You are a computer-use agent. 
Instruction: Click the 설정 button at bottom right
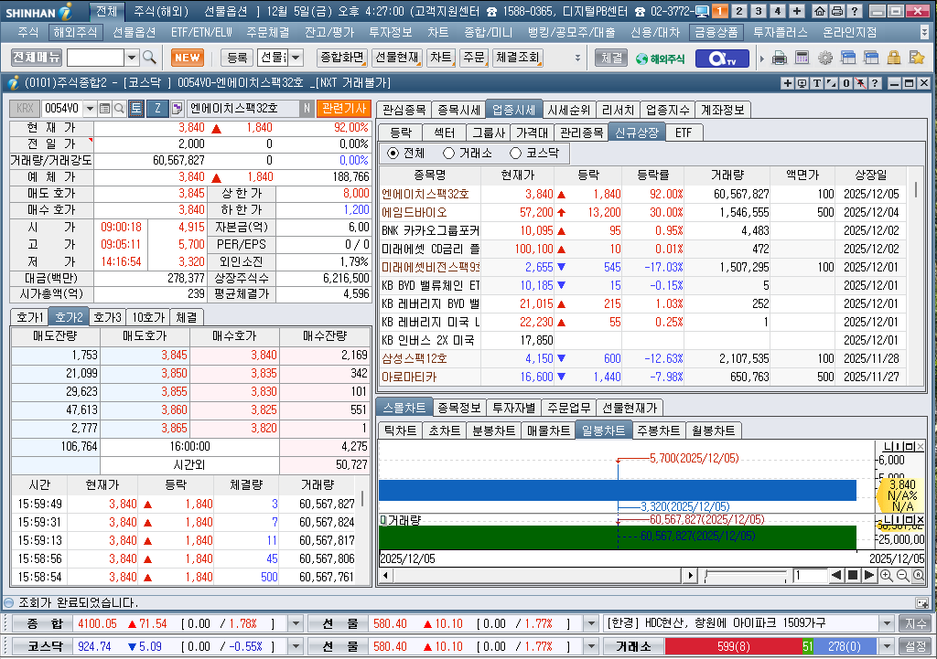tap(915, 646)
